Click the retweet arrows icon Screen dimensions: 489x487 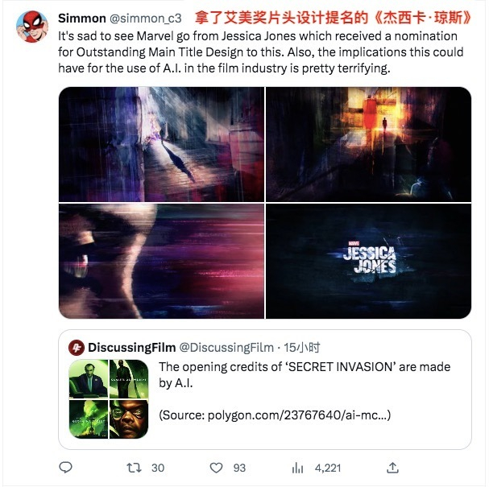[x=134, y=468]
